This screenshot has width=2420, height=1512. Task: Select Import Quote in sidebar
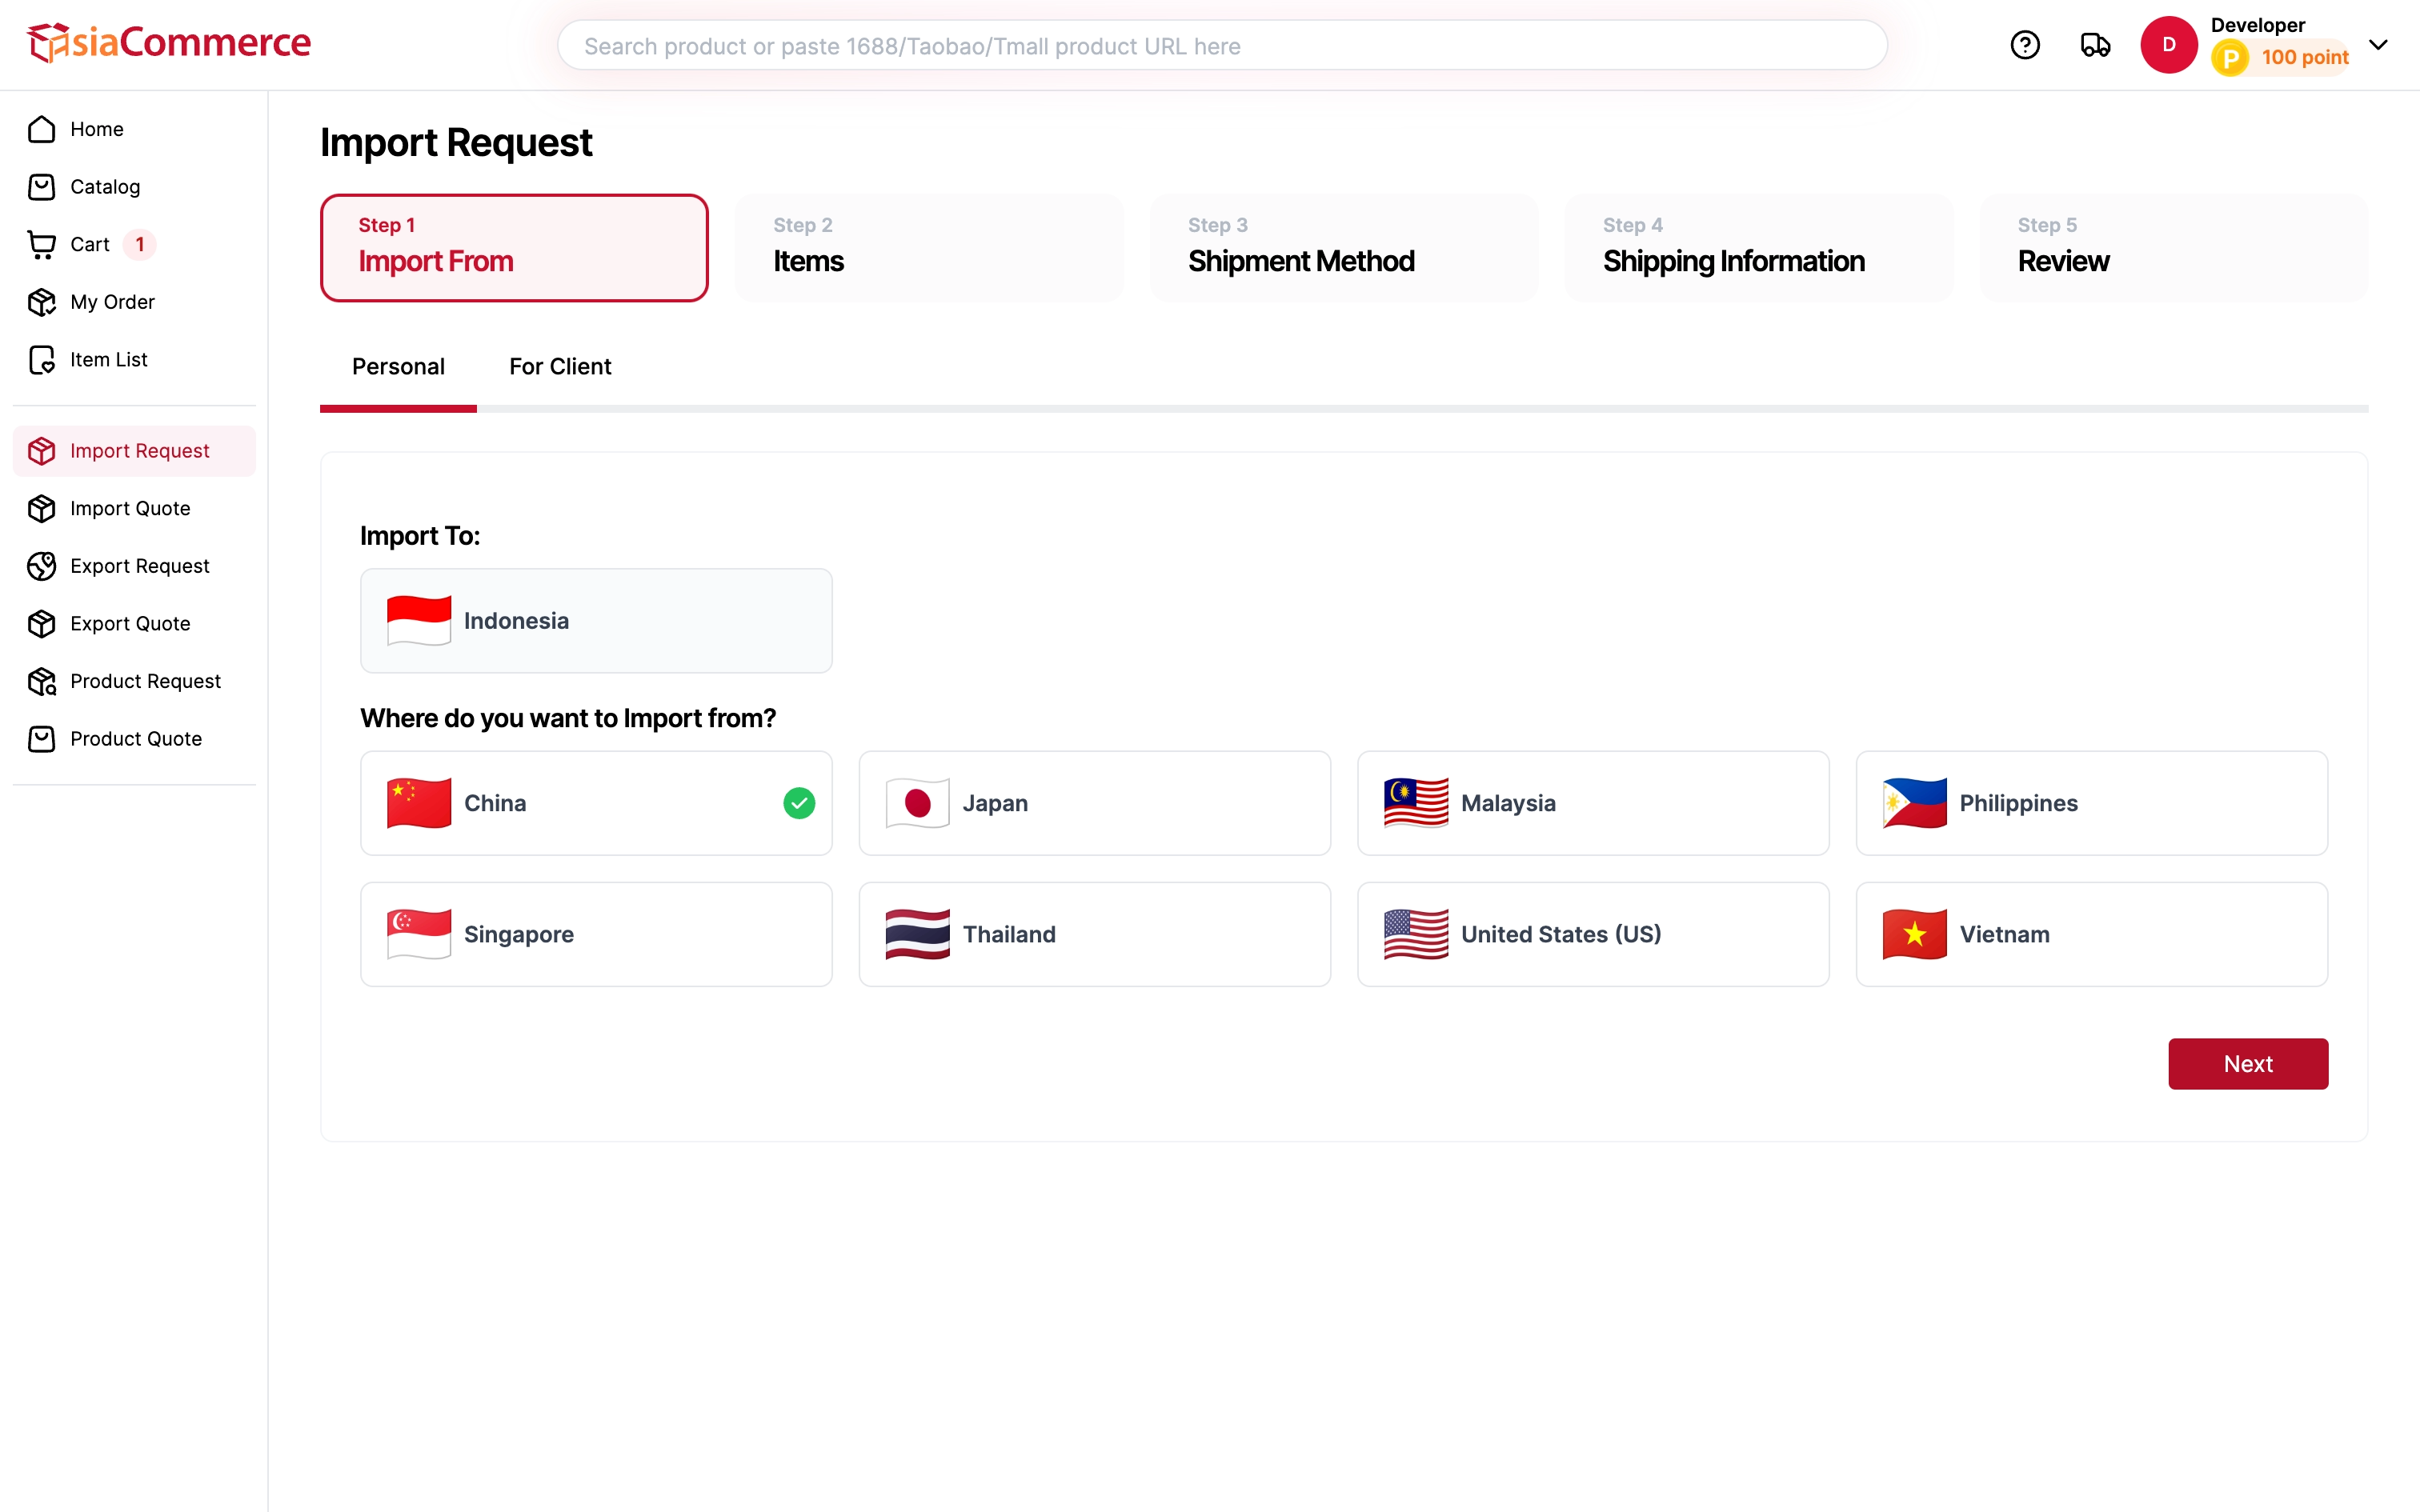point(134,509)
